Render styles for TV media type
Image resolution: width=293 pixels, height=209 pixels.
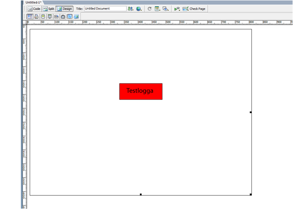point(63,16)
